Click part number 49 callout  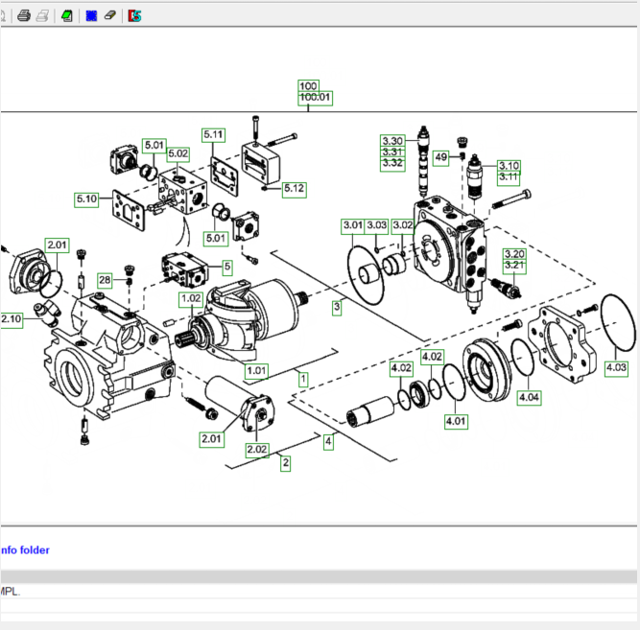tap(441, 157)
